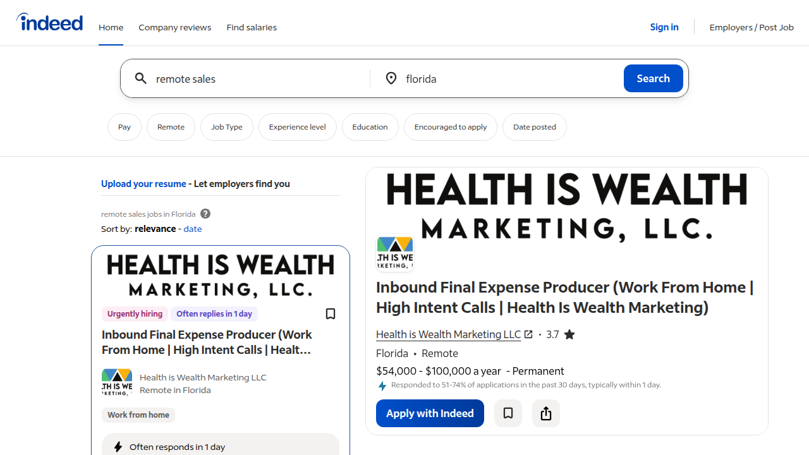This screenshot has height=455, width=809.
Task: Open the Date posted filter
Action: click(x=535, y=127)
